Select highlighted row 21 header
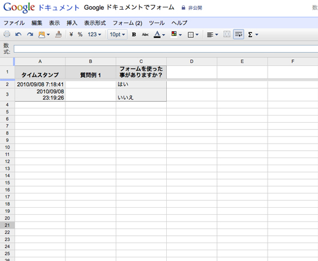The image size is (318, 261). 7,225
